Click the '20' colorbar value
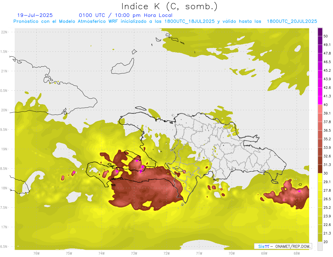The height and width of the screenshot is (257, 333). pos(326,242)
